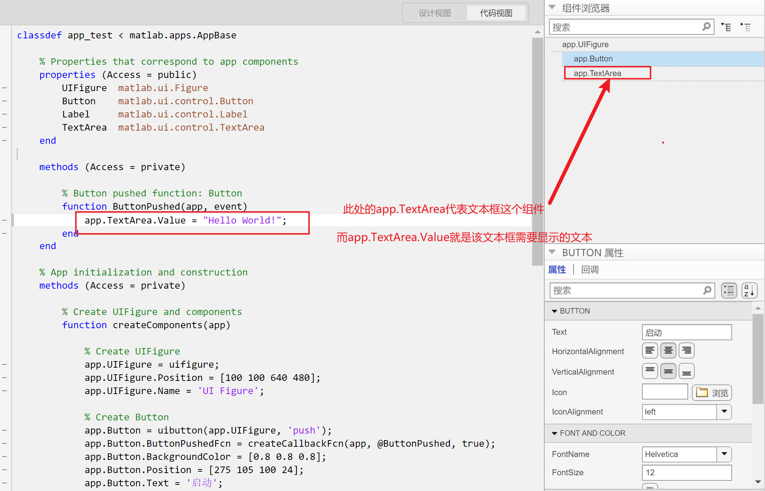Click the magnifier icon in component browser search
The height and width of the screenshot is (491, 765).
(x=706, y=27)
